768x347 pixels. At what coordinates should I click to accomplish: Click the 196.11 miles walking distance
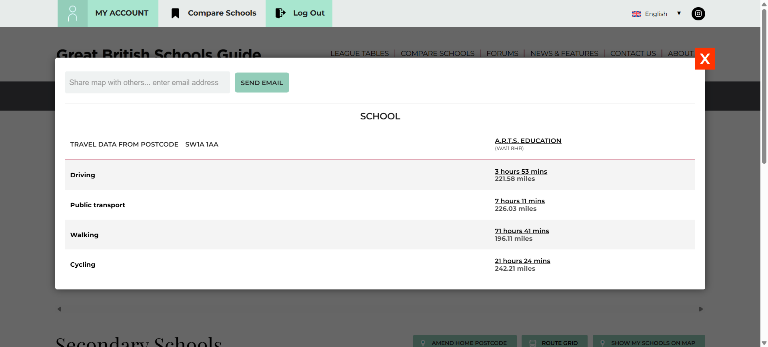514,239
